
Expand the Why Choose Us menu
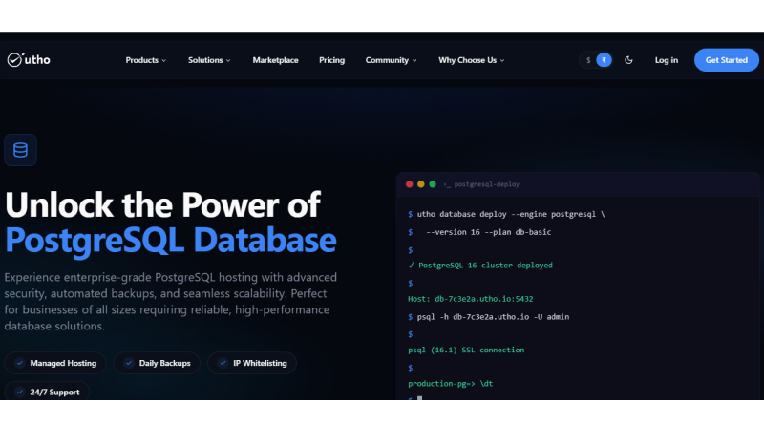click(x=471, y=60)
